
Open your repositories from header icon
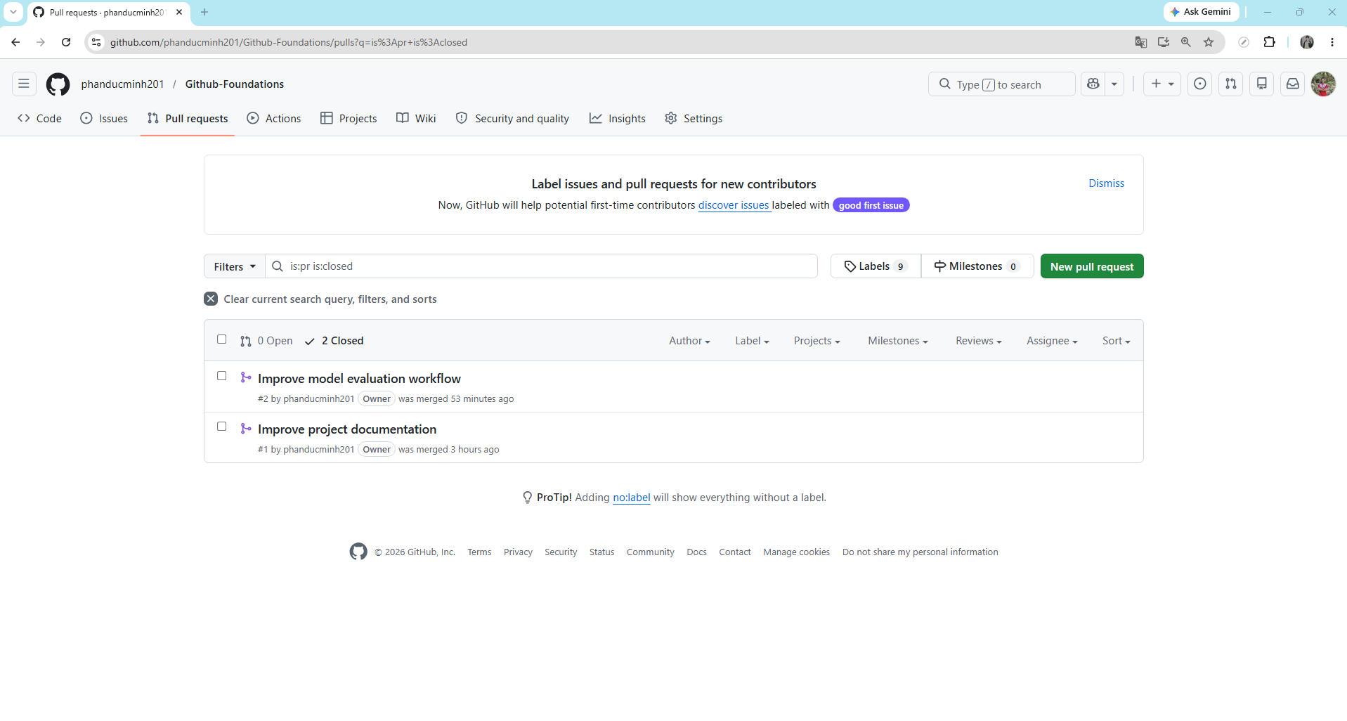[x=1262, y=84]
